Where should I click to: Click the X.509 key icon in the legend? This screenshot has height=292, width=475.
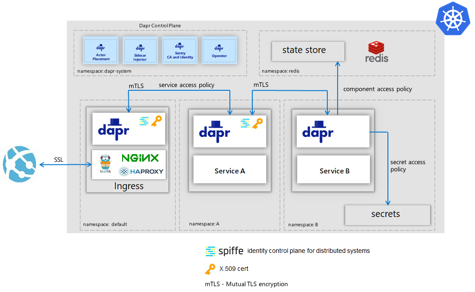click(x=210, y=269)
